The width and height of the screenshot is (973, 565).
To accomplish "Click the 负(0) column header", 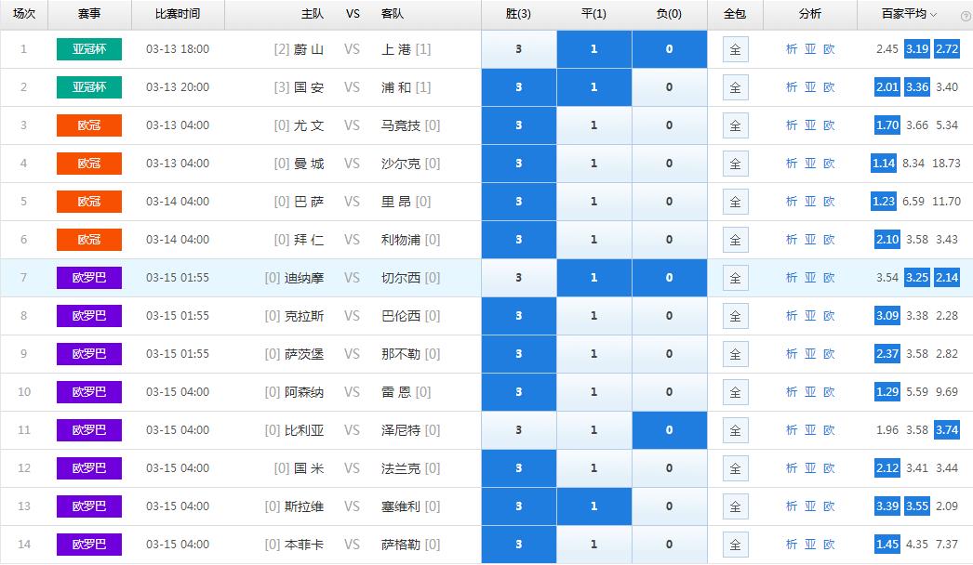I will click(669, 14).
